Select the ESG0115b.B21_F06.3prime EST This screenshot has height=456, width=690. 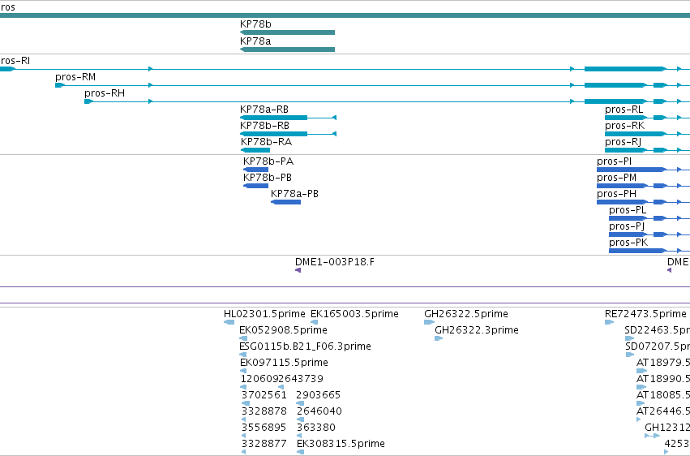click(x=243, y=355)
